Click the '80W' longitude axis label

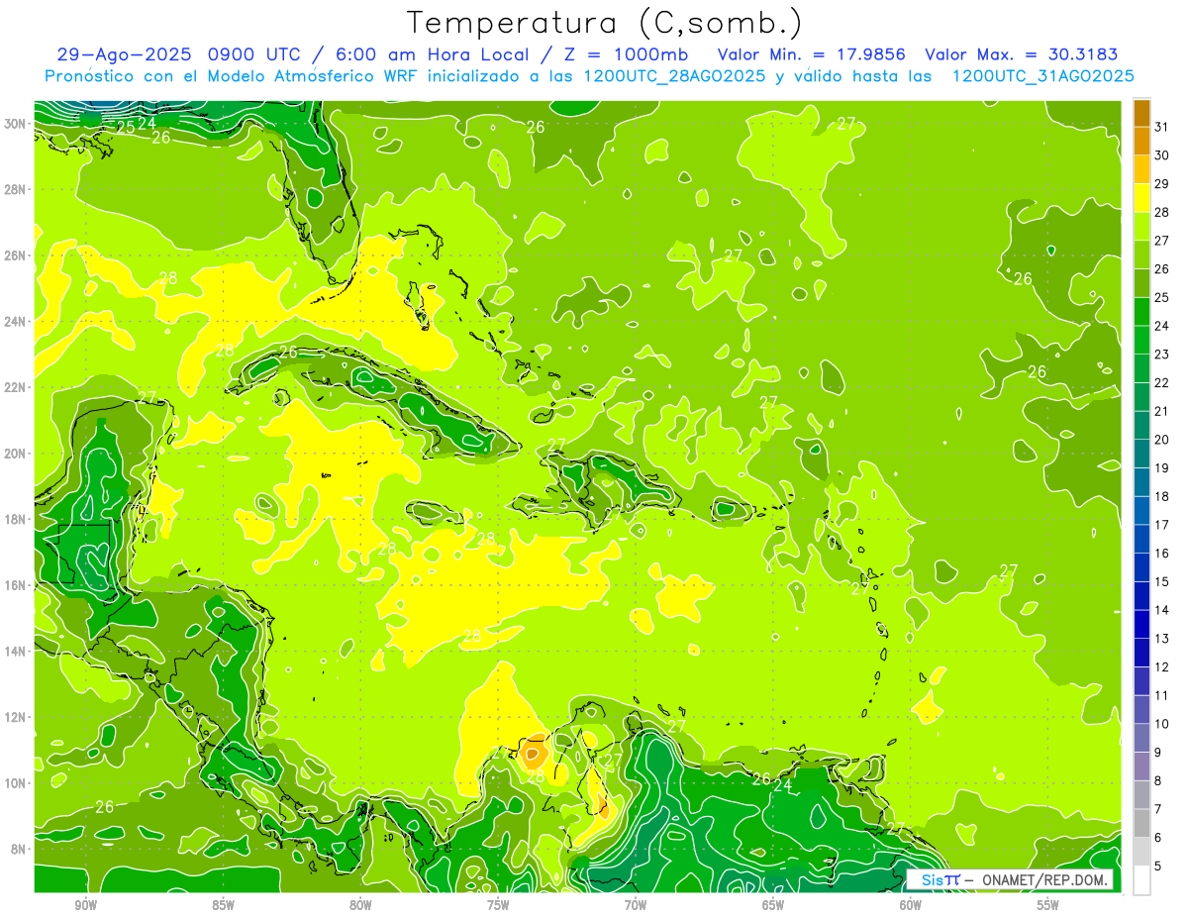point(360,905)
